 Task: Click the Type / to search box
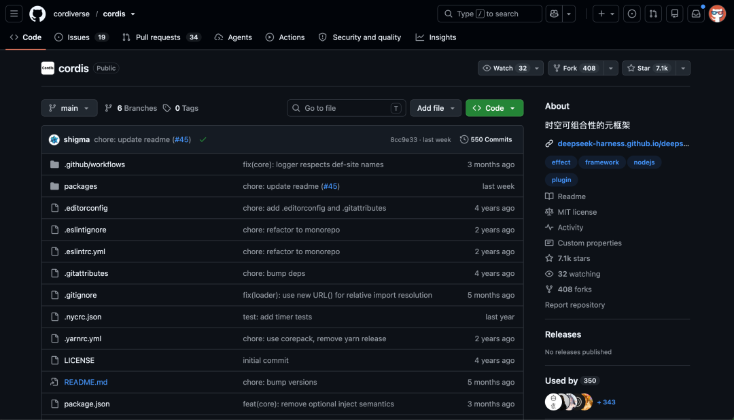[489, 14]
